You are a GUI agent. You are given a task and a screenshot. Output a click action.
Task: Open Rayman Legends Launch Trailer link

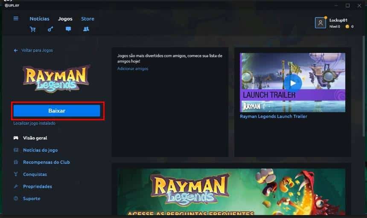pos(274,116)
